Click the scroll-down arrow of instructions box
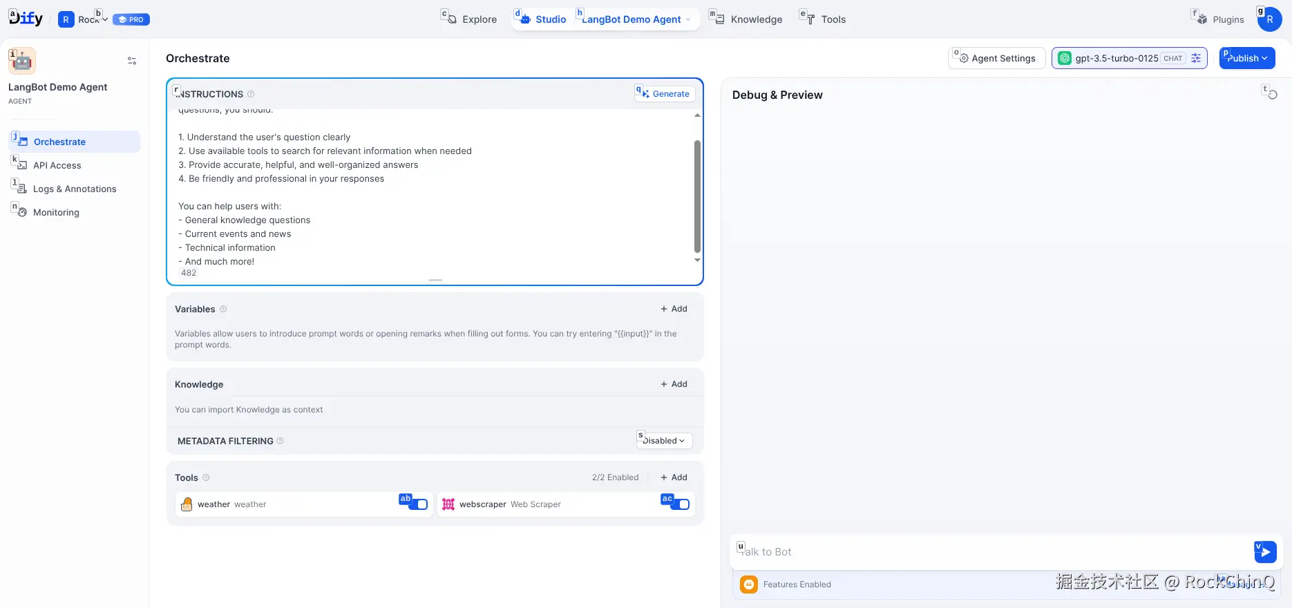The width and height of the screenshot is (1292, 608). pos(697,260)
